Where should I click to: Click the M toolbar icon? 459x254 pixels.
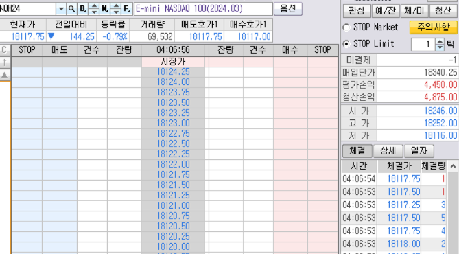click(x=104, y=9)
